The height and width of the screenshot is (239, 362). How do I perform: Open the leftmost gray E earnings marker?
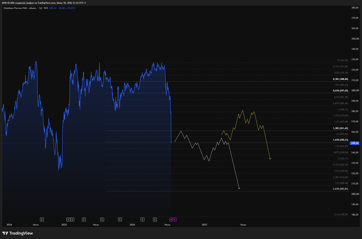42,219
